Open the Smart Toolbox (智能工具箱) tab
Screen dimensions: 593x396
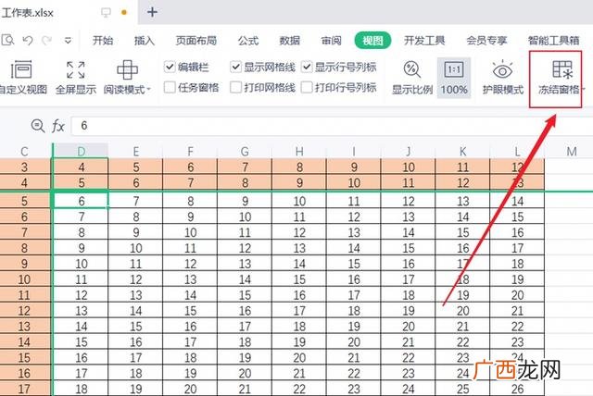[x=554, y=41]
